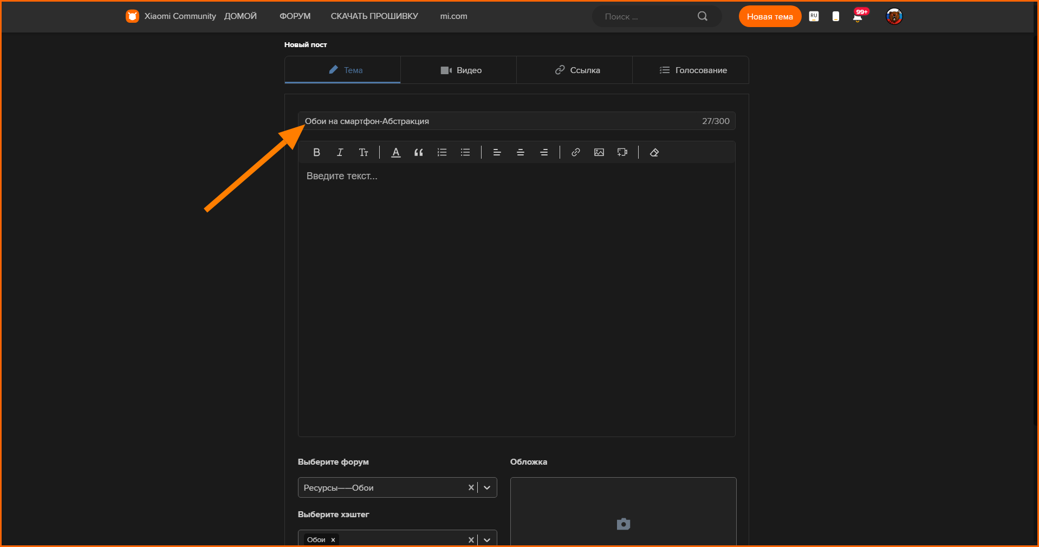Expand the forum selection dropdown arrow
The image size is (1039, 547).
pos(487,487)
